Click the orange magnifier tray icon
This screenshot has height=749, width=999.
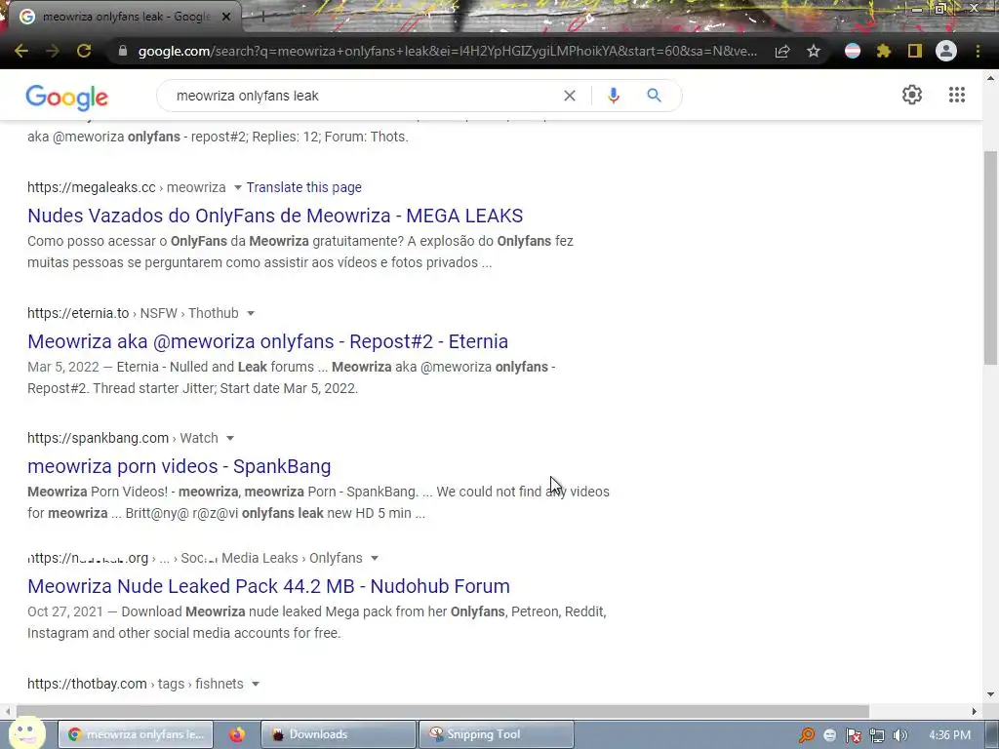807,735
